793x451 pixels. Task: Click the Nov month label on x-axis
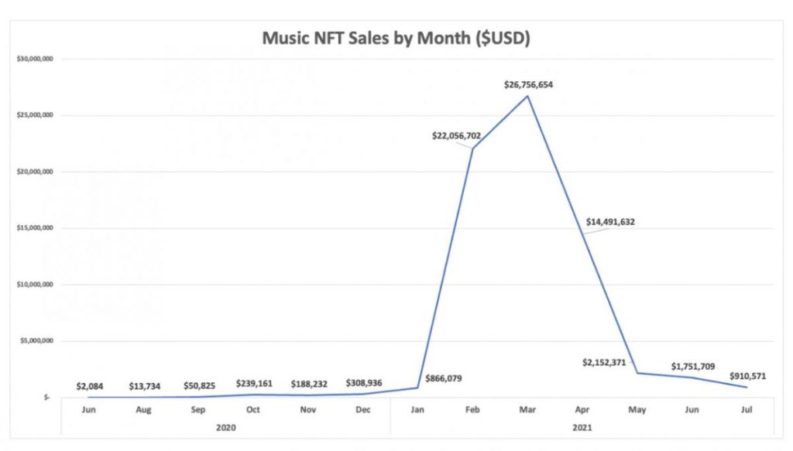(307, 408)
